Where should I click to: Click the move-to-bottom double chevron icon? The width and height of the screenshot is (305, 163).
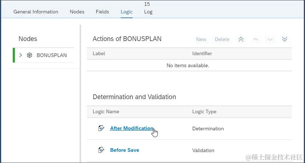285,39
